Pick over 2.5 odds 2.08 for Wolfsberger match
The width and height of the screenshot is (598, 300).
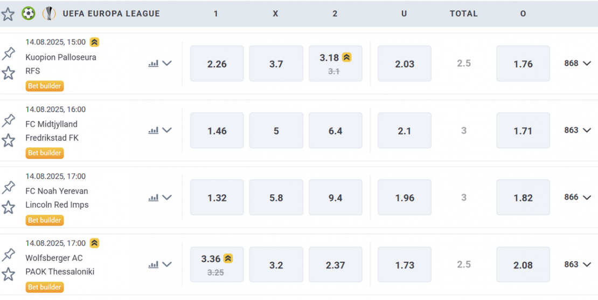[x=523, y=264]
